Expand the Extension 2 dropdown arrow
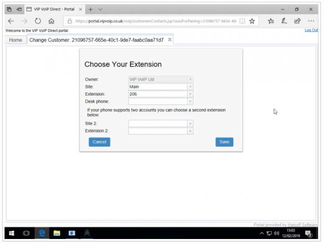324x244 pixels. 190,131
